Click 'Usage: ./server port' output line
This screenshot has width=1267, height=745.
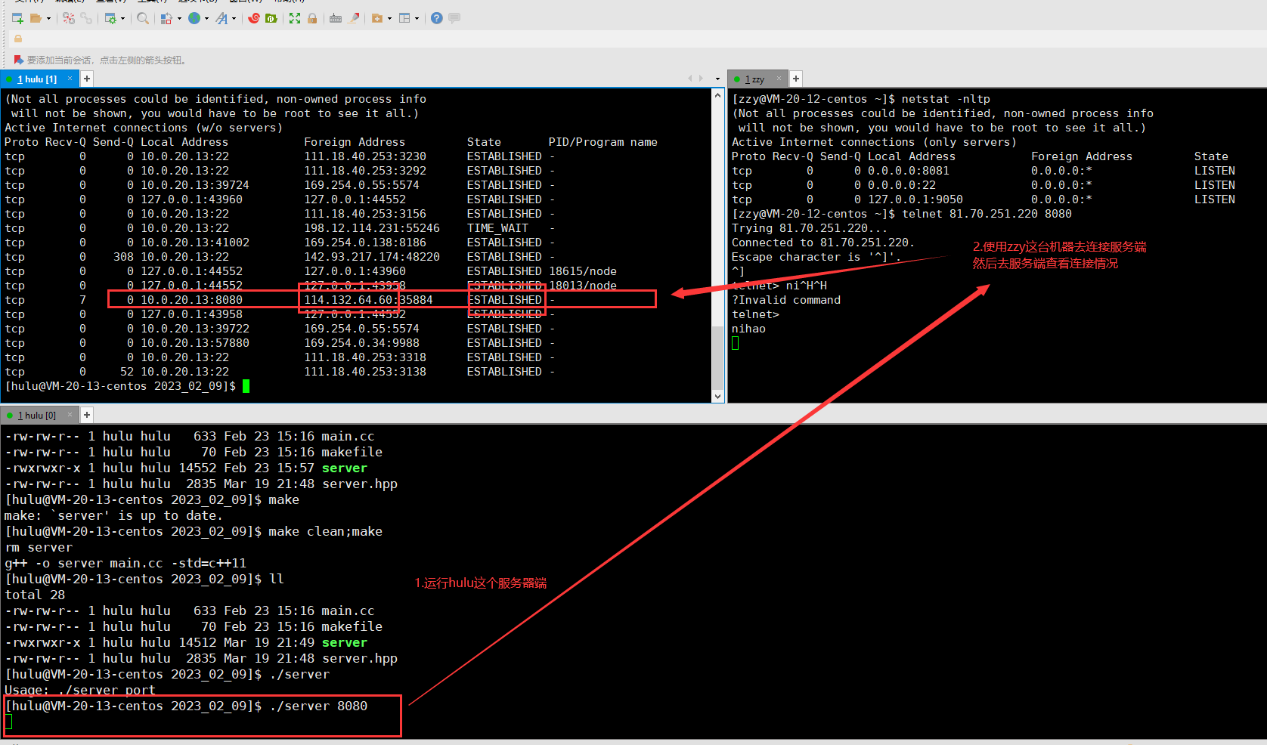pos(80,690)
